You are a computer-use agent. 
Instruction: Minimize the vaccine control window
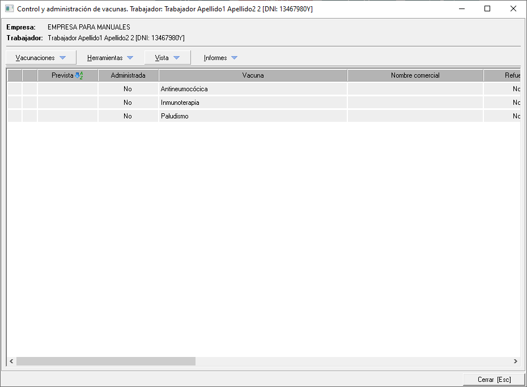461,8
